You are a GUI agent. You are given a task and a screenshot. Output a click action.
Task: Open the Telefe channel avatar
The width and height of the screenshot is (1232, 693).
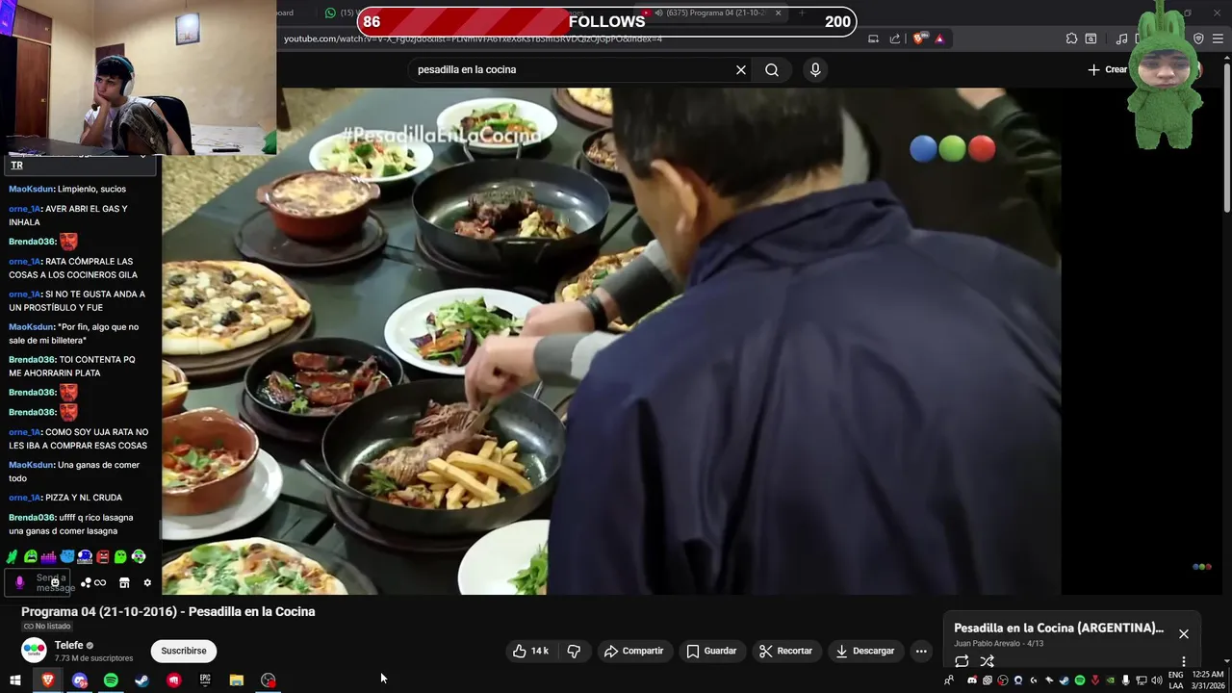pos(34,651)
